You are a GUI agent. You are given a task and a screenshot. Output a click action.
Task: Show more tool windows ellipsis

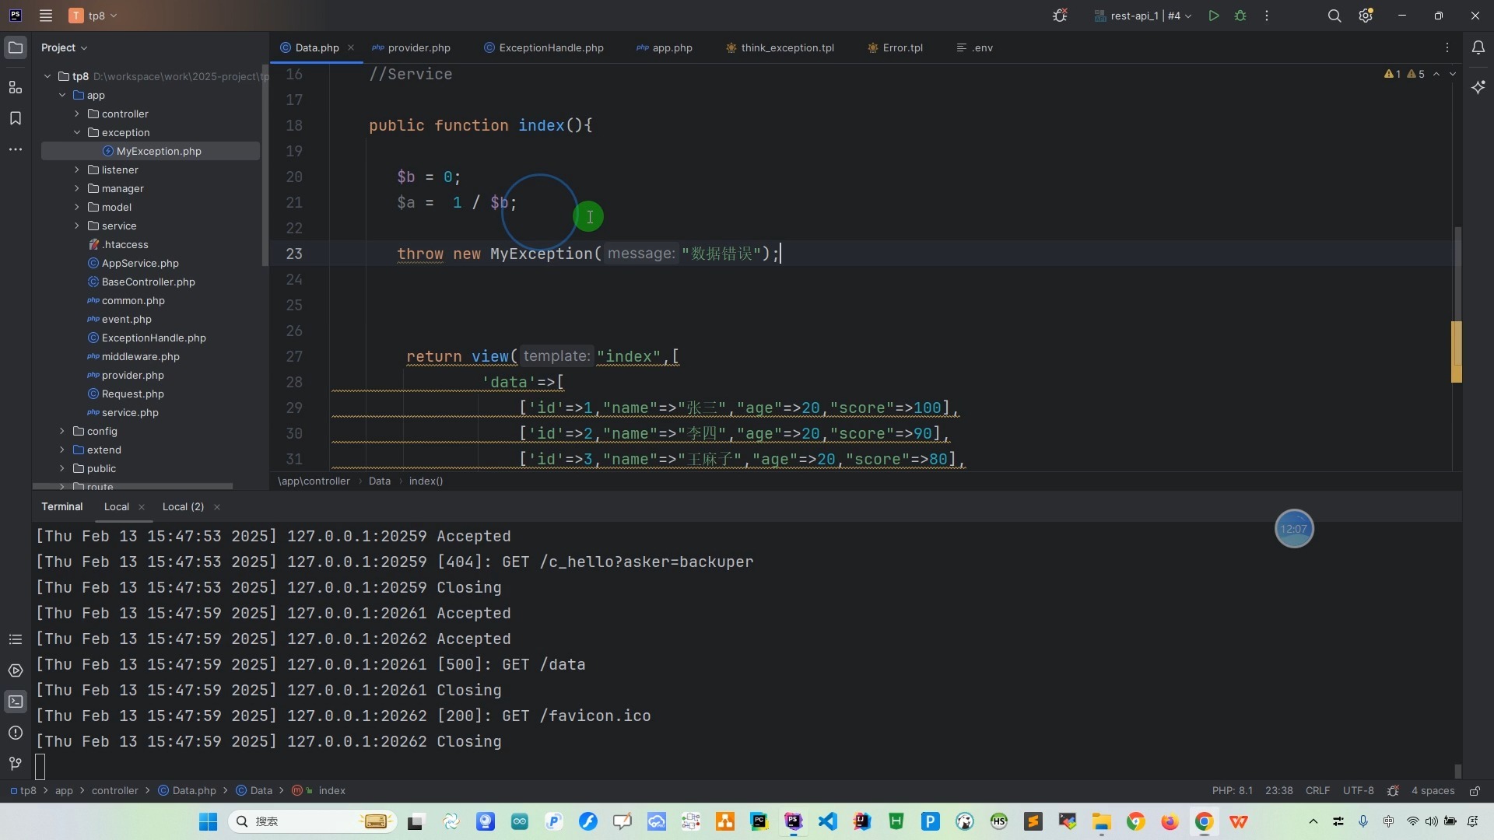click(16, 149)
